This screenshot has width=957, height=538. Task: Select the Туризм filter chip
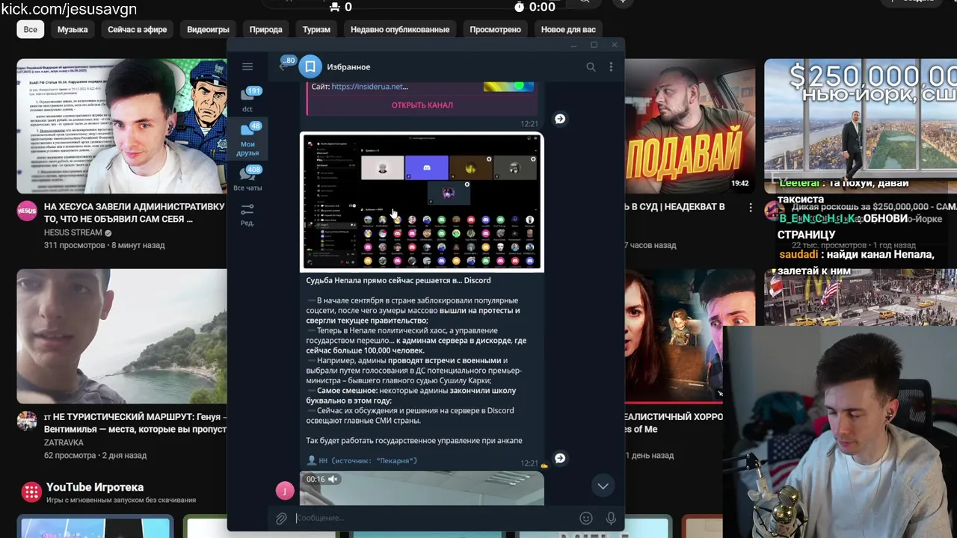click(316, 29)
